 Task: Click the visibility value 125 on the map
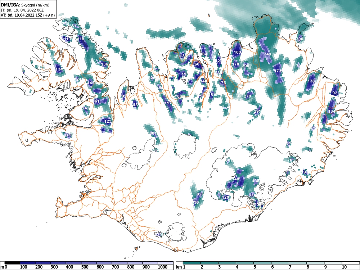pyautogui.click(x=108, y=121)
